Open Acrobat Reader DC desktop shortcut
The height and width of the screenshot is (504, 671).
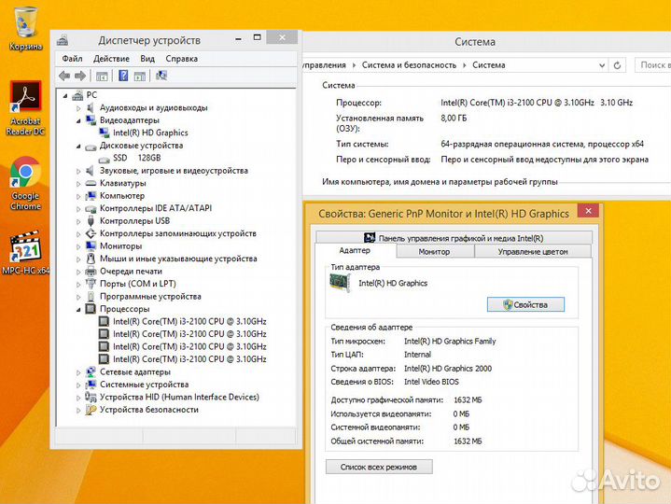coord(25,107)
